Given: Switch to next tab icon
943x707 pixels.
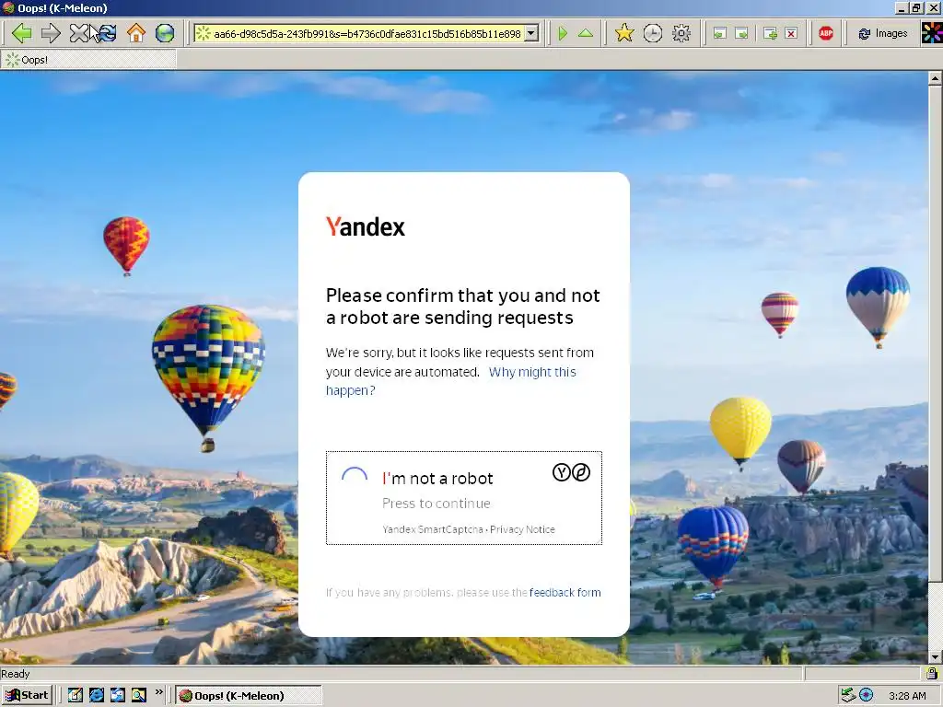Looking at the screenshot, I should [742, 34].
